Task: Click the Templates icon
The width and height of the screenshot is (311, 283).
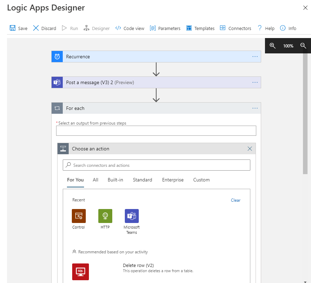Action: [x=189, y=28]
